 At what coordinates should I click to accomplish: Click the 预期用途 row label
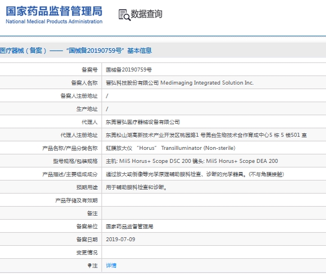[87, 187]
